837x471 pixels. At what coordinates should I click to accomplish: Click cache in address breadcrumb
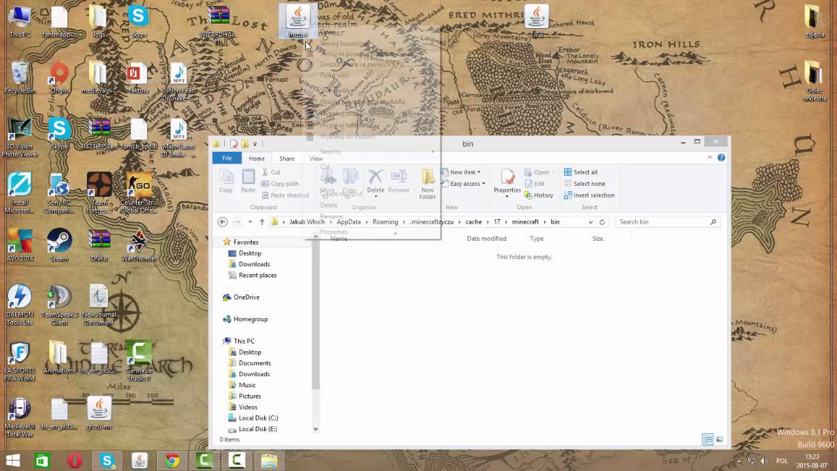pyautogui.click(x=473, y=222)
